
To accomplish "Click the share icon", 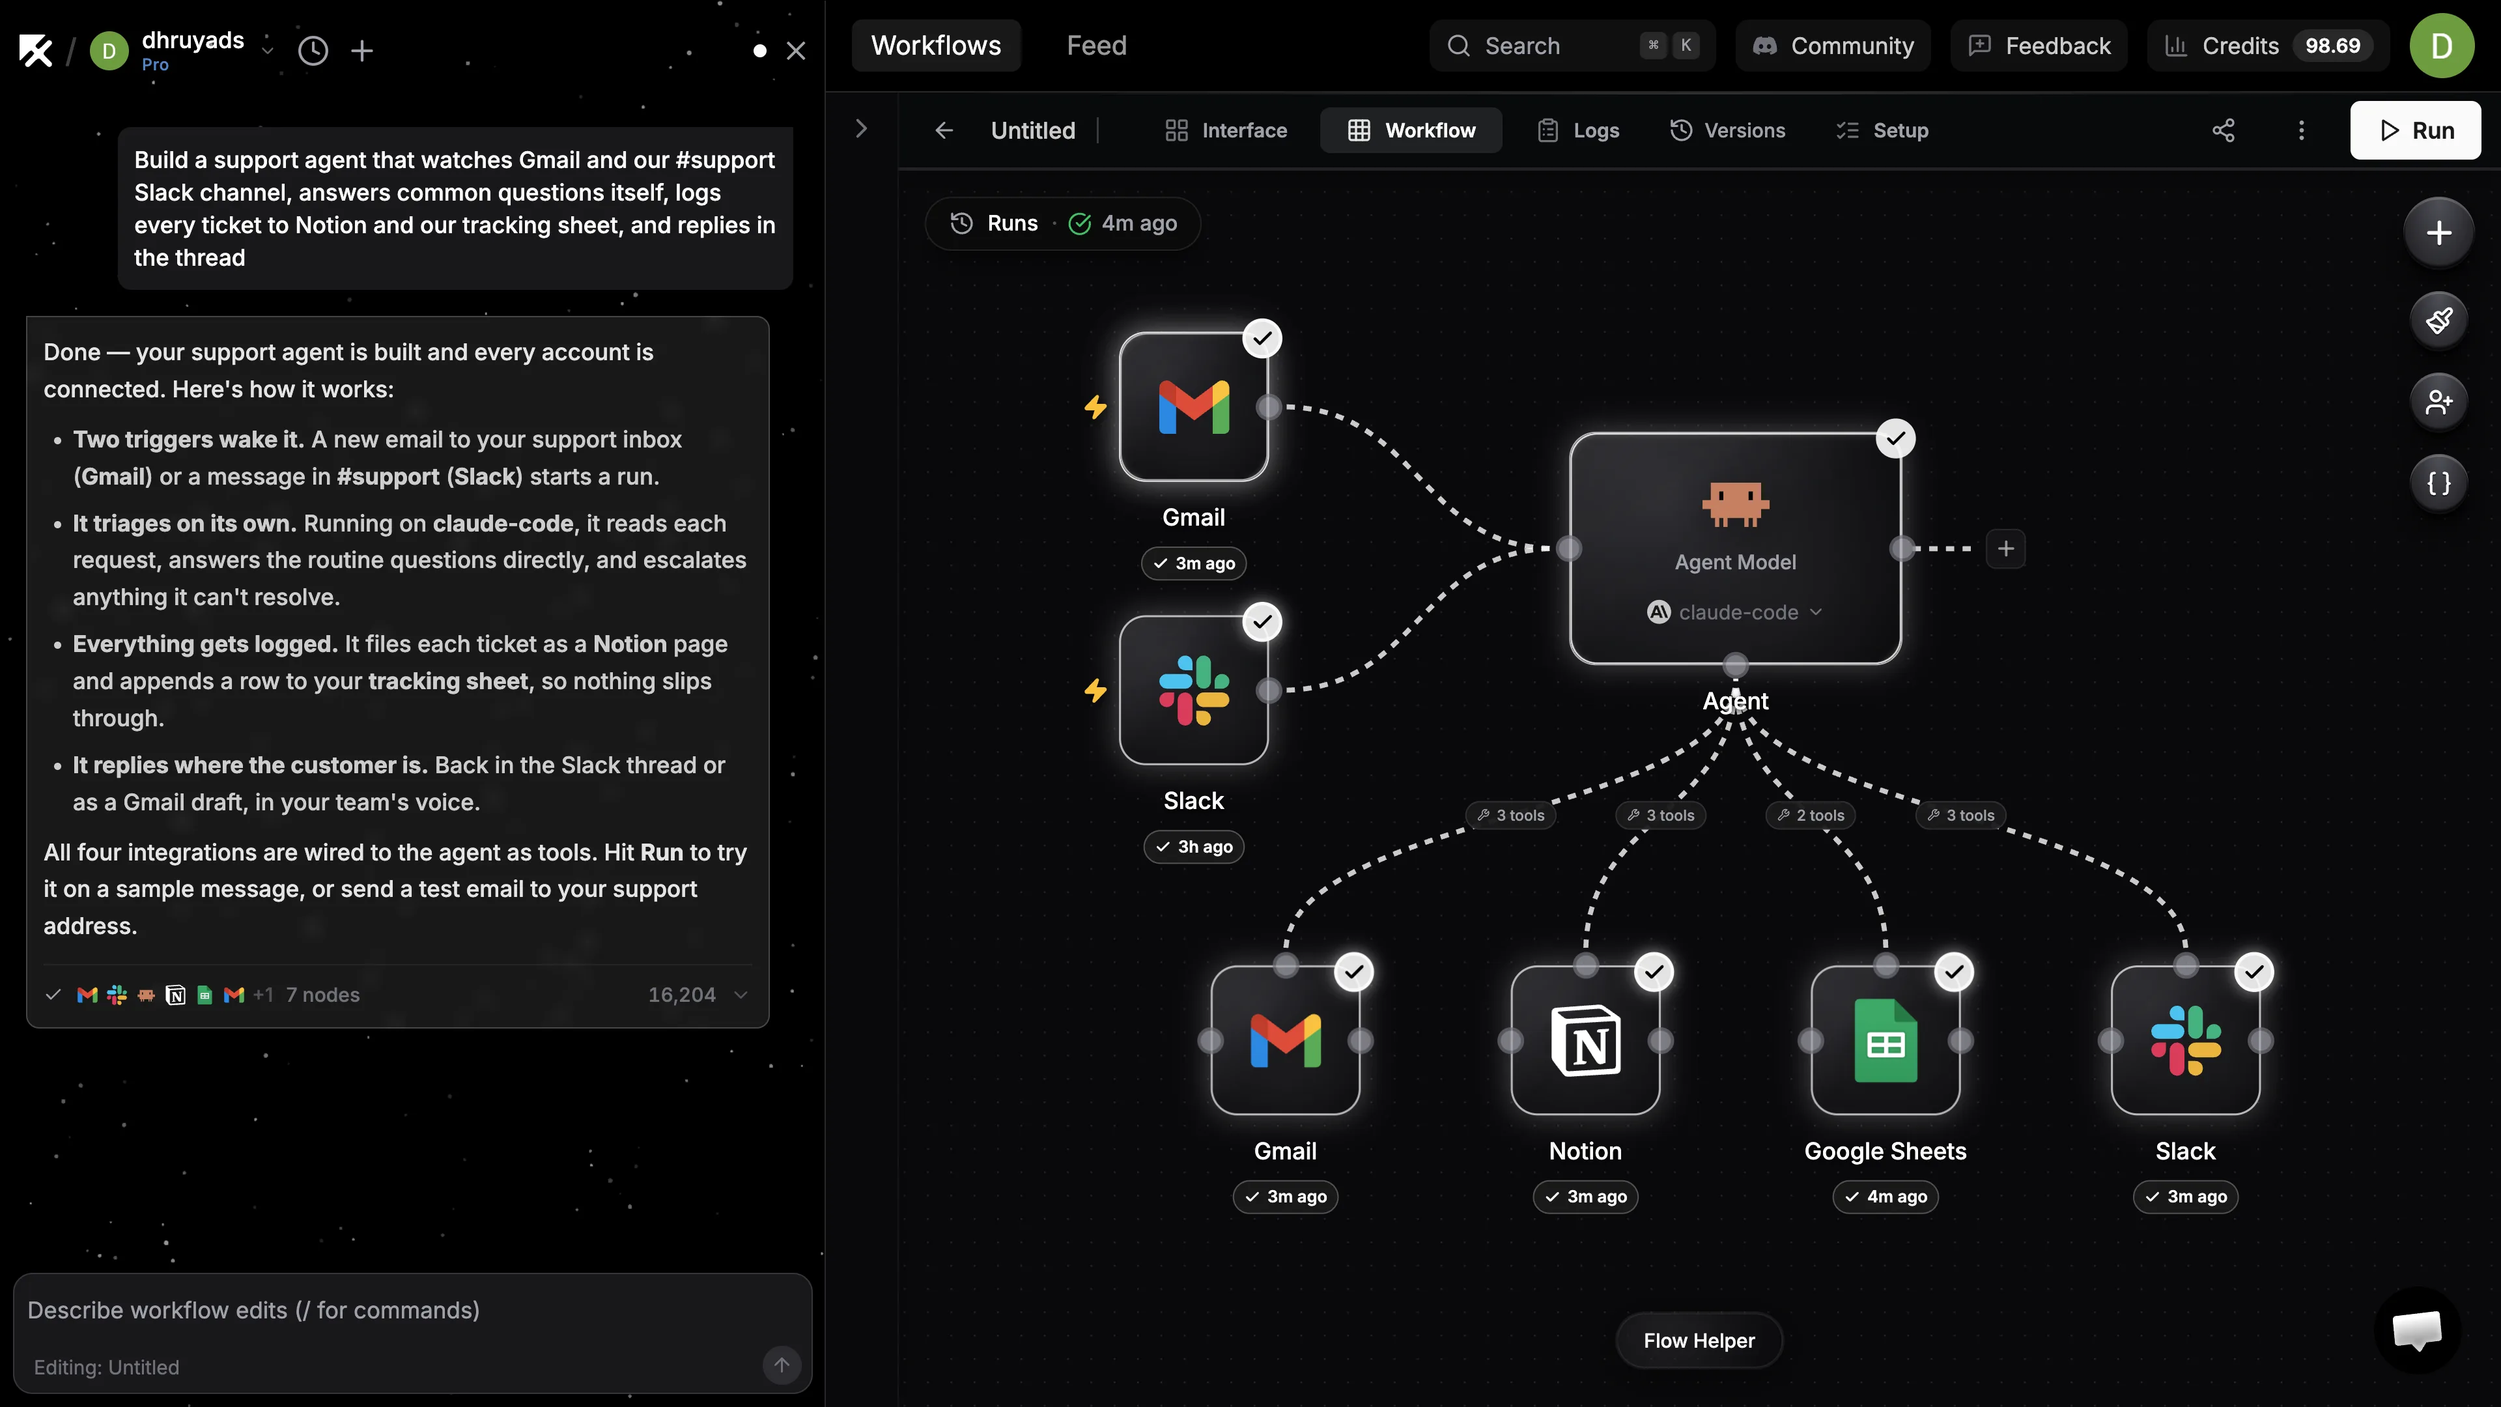I will [2224, 130].
